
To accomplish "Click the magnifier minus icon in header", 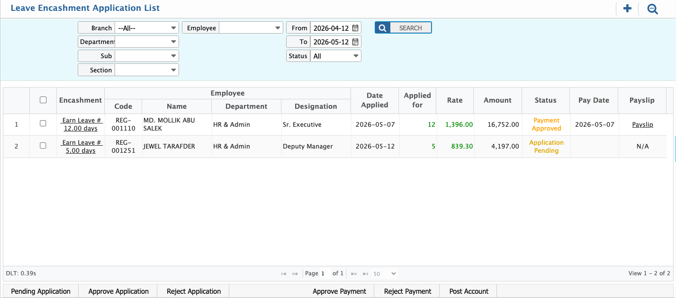I will pos(653,9).
